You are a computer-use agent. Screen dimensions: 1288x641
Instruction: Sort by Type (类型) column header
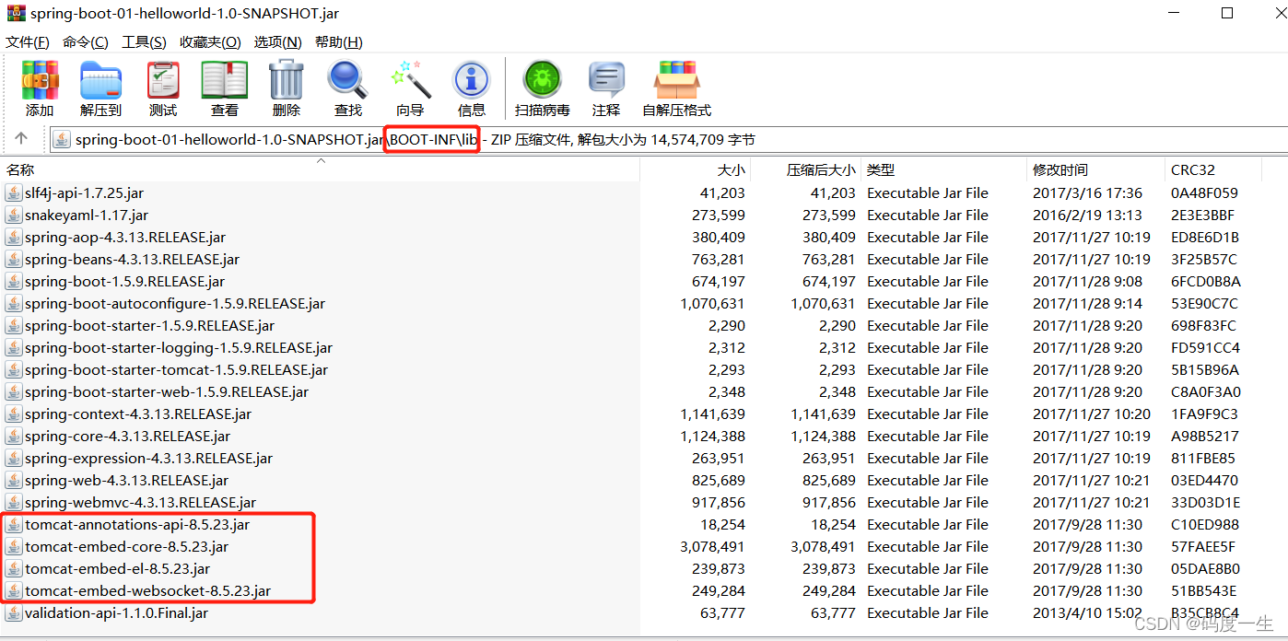881,169
